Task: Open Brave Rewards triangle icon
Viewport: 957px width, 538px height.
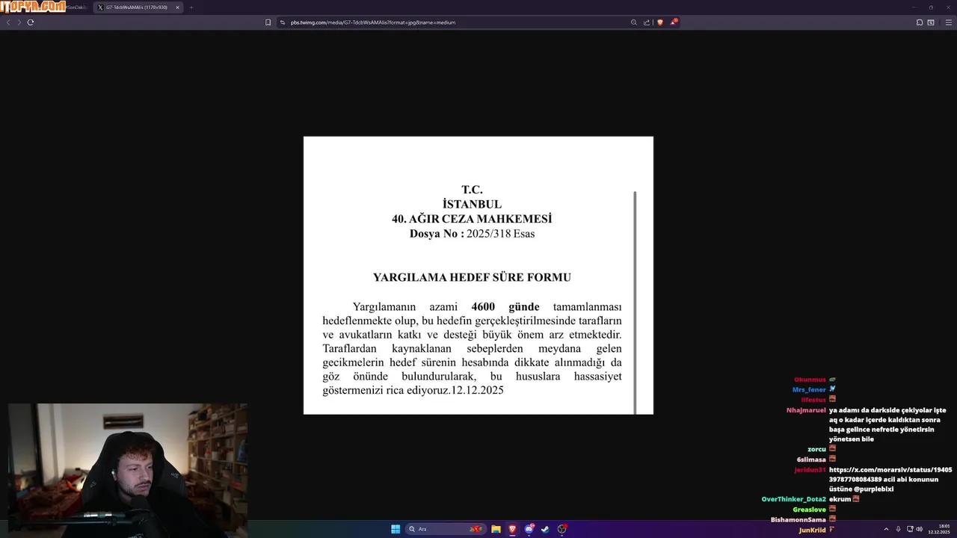Action: coord(673,22)
